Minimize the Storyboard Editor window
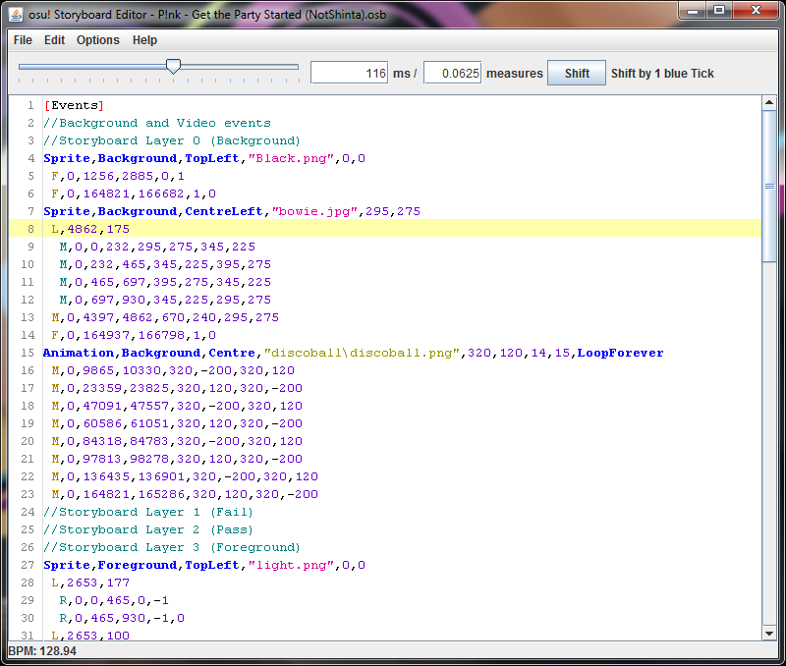786x666 pixels. click(693, 11)
